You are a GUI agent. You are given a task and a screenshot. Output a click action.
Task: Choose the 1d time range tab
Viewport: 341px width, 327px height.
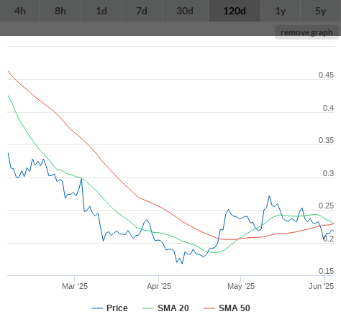(101, 11)
